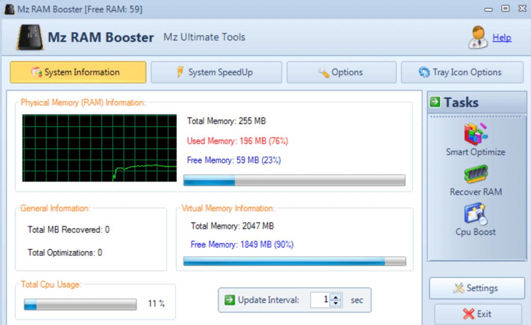Click the Total Cpu Usage progress bar

80,304
